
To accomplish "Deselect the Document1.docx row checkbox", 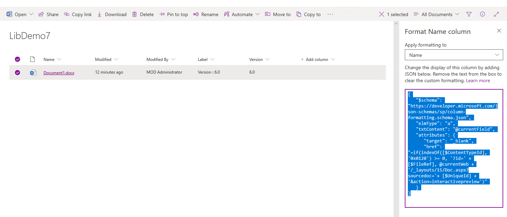I will click(17, 72).
